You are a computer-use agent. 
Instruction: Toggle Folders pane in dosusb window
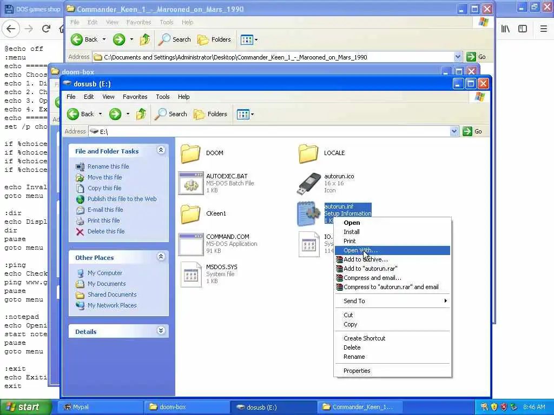210,114
